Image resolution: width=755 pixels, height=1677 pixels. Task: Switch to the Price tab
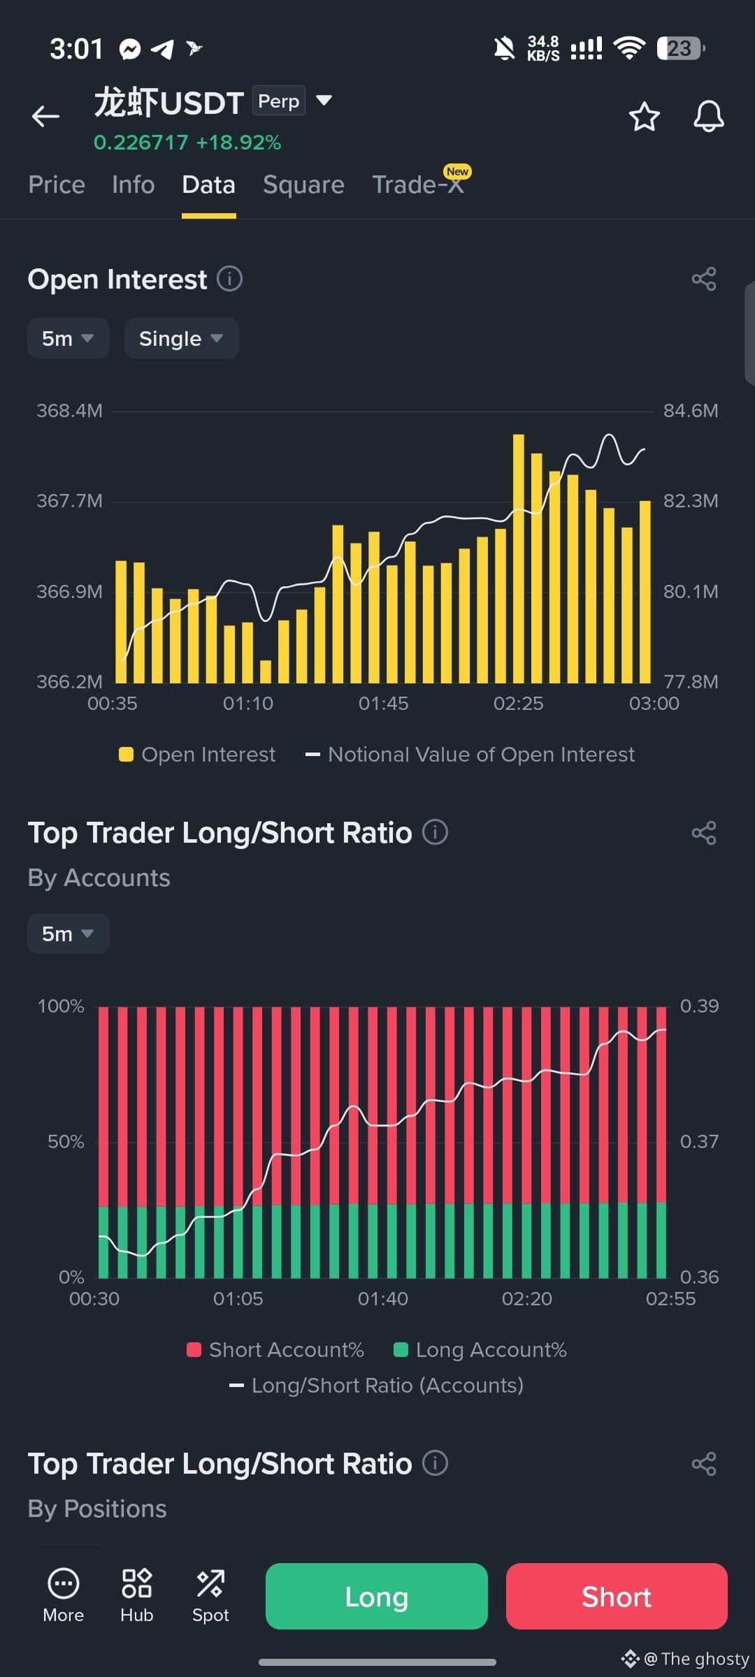pyautogui.click(x=57, y=184)
